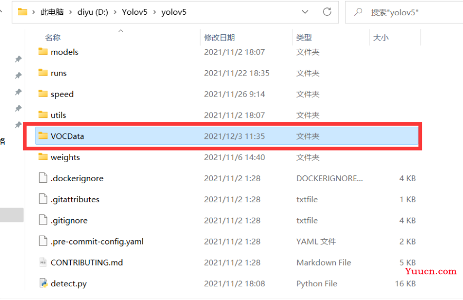
Task: Select the .pre-commit-config.yaml file icon
Action: pyautogui.click(x=43, y=241)
